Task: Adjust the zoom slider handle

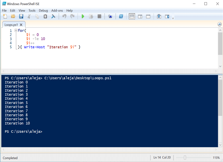Action: point(185,157)
